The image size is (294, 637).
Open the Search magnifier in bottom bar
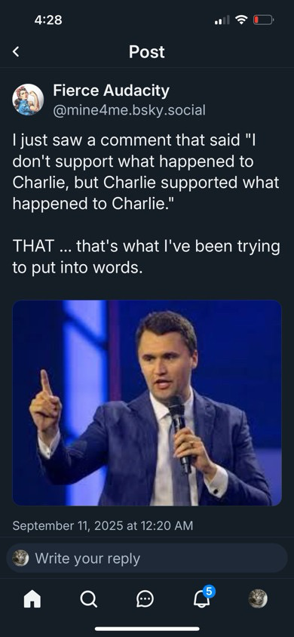88,599
